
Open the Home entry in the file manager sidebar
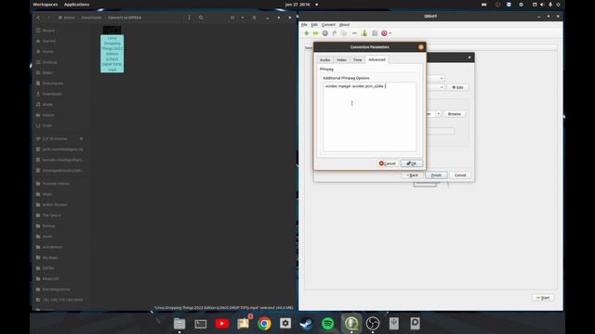pos(47,52)
